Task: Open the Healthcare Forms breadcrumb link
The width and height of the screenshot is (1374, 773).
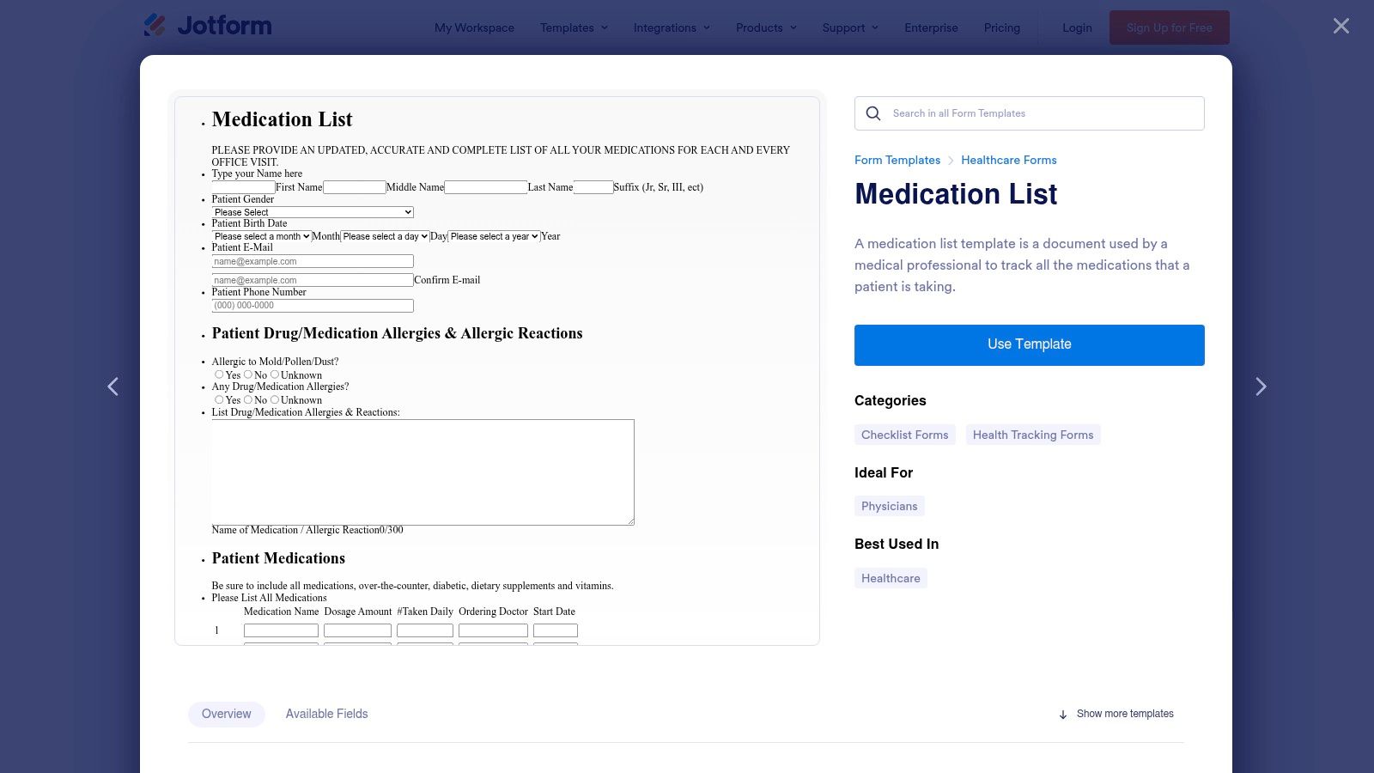Action: pyautogui.click(x=1008, y=160)
